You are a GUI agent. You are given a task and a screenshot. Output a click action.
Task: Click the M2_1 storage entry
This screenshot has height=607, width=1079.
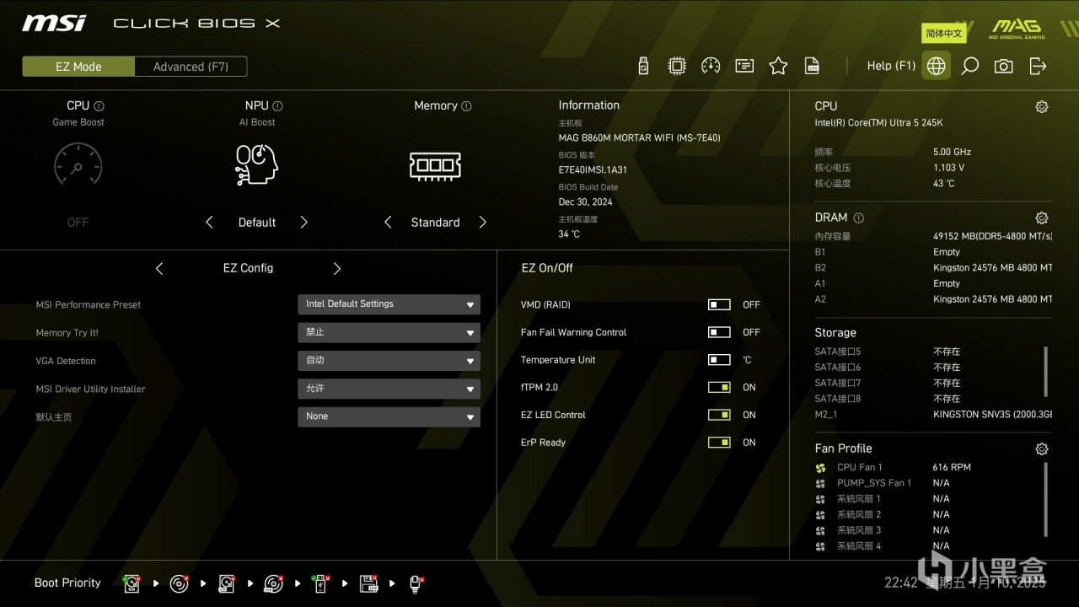coord(932,415)
